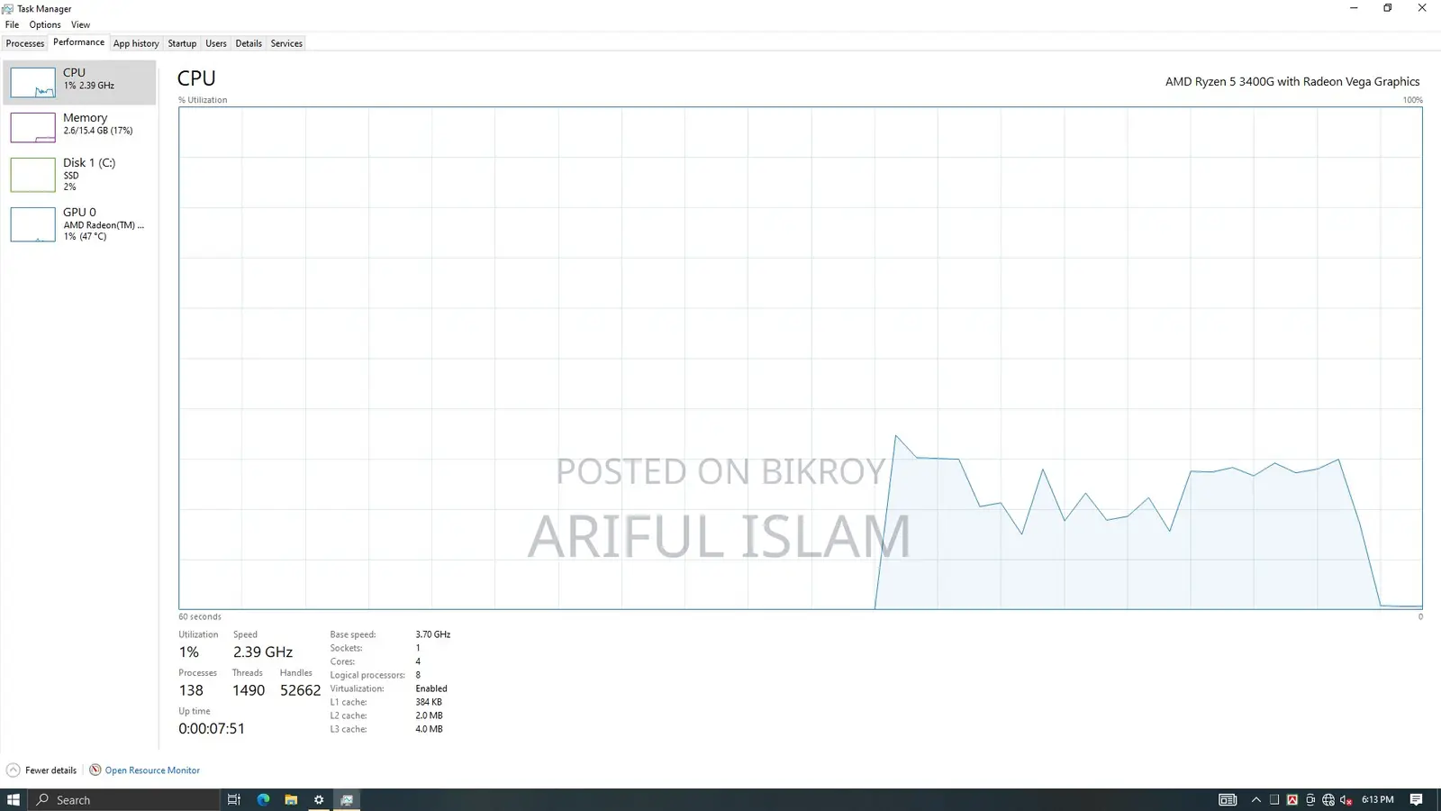Switch to the Users tab

point(216,43)
